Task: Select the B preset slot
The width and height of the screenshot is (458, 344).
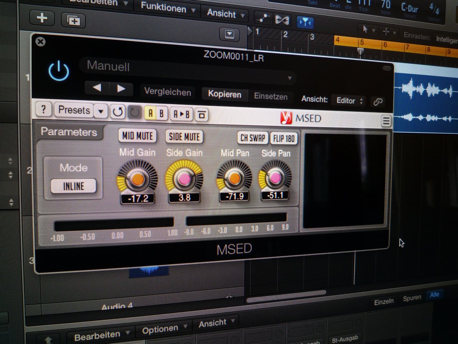Action: pos(161,114)
